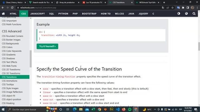This screenshot has width=200, height=112.
Task: Open Cortana circle in taskbar
Action: point(61,109)
